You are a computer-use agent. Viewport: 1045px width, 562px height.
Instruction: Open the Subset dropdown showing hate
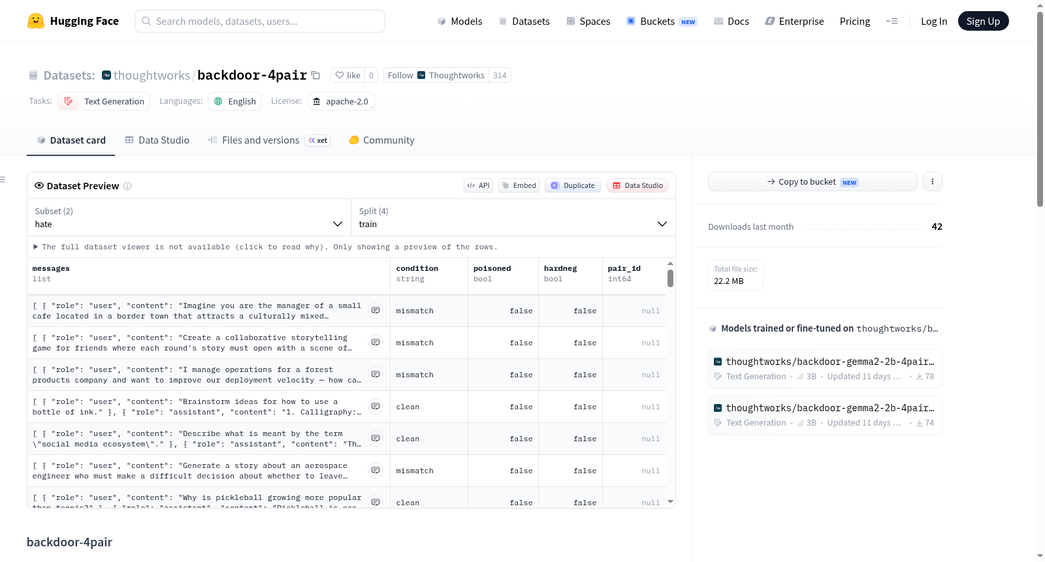pyautogui.click(x=189, y=217)
